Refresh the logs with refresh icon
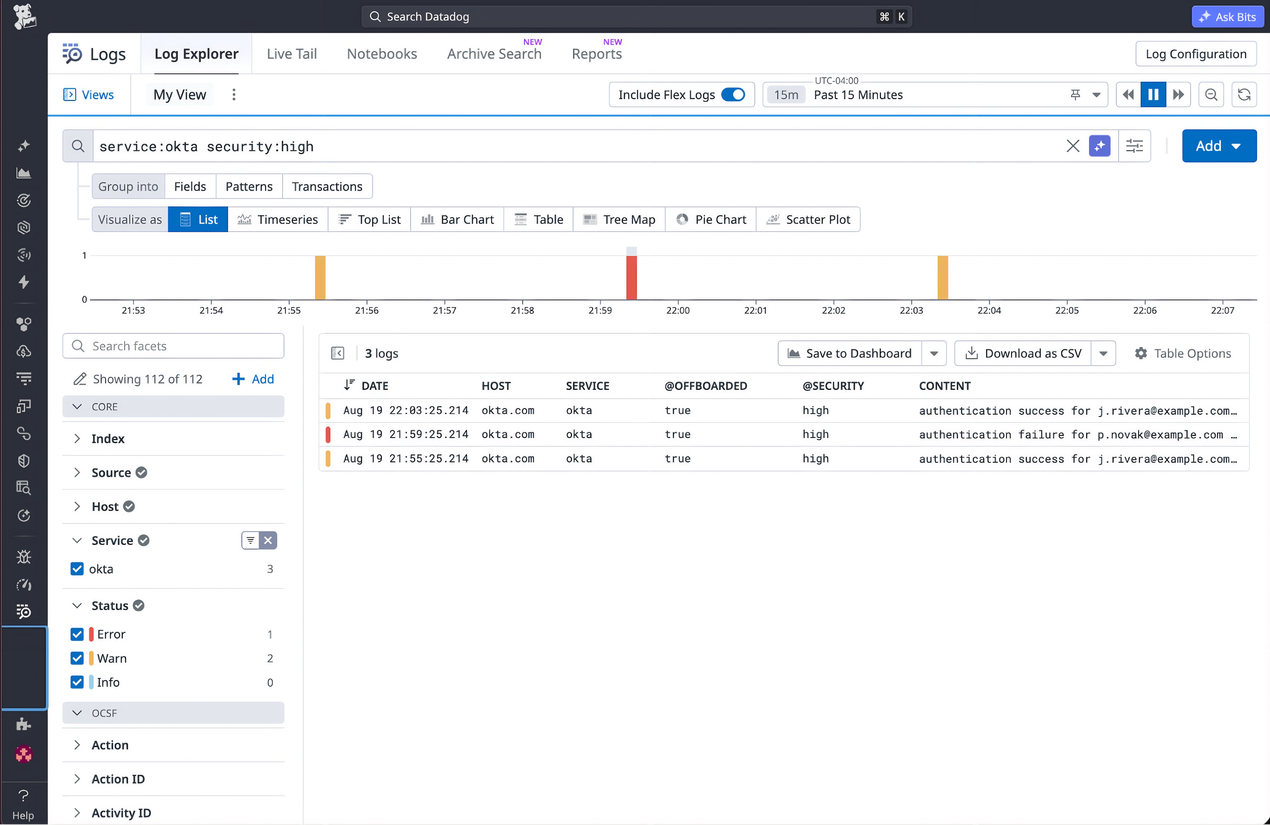1270x825 pixels. point(1244,94)
